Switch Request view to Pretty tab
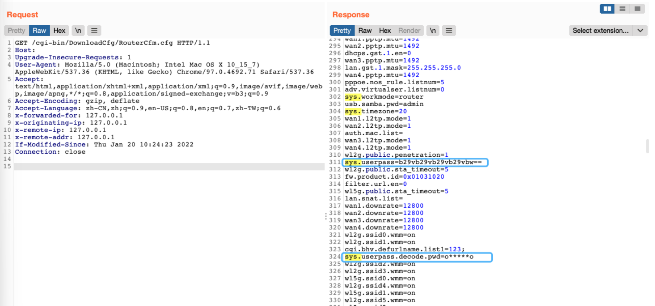 click(16, 30)
